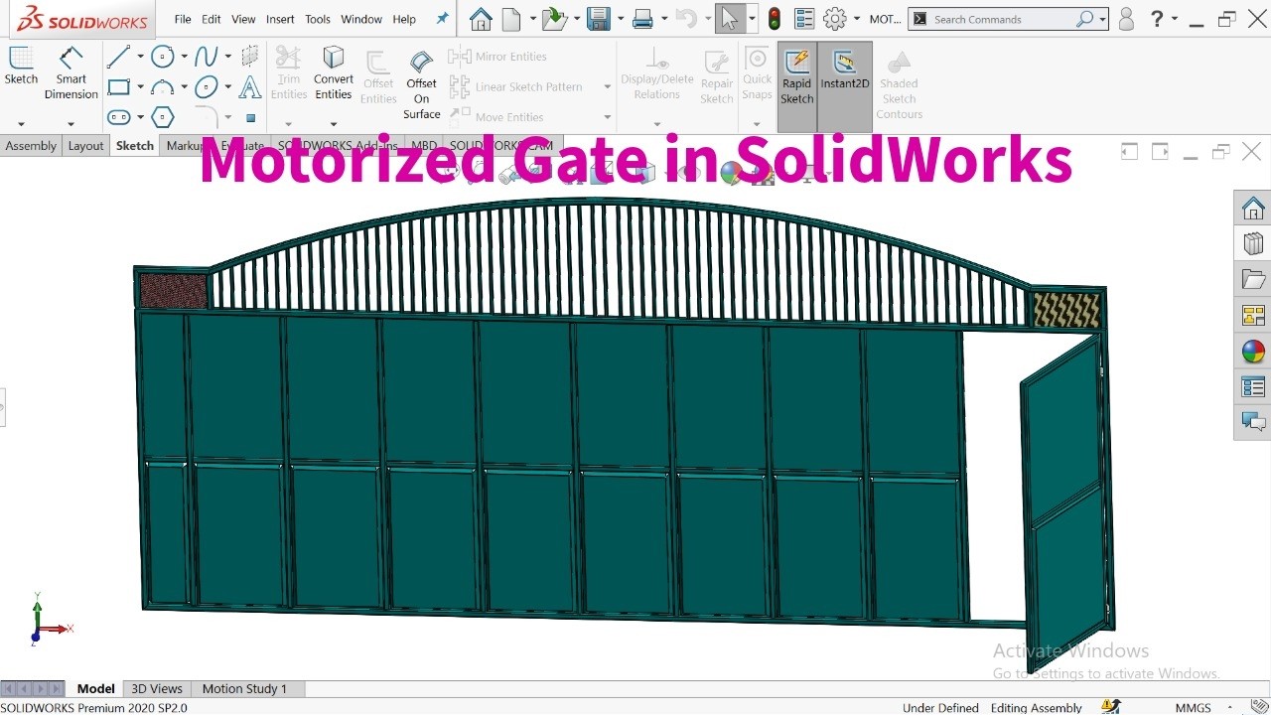
Task: Open the MMGS unit system dropdown
Action: [x=1231, y=708]
